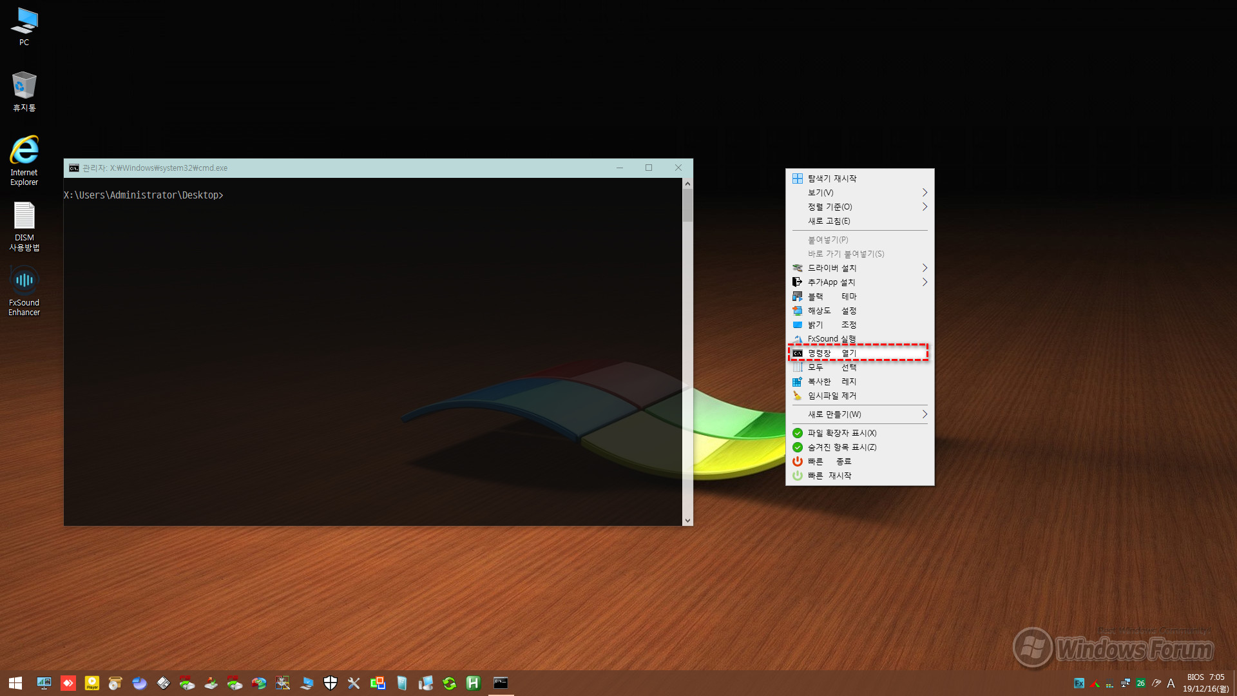The height and width of the screenshot is (696, 1237).
Task: Launch the red AnyDesk taskbar icon
Action: pyautogui.click(x=68, y=683)
